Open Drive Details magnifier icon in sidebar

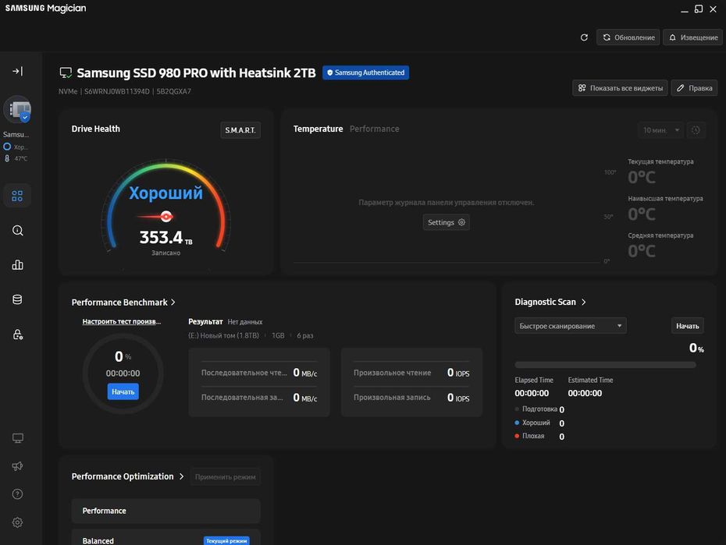pyautogui.click(x=18, y=231)
